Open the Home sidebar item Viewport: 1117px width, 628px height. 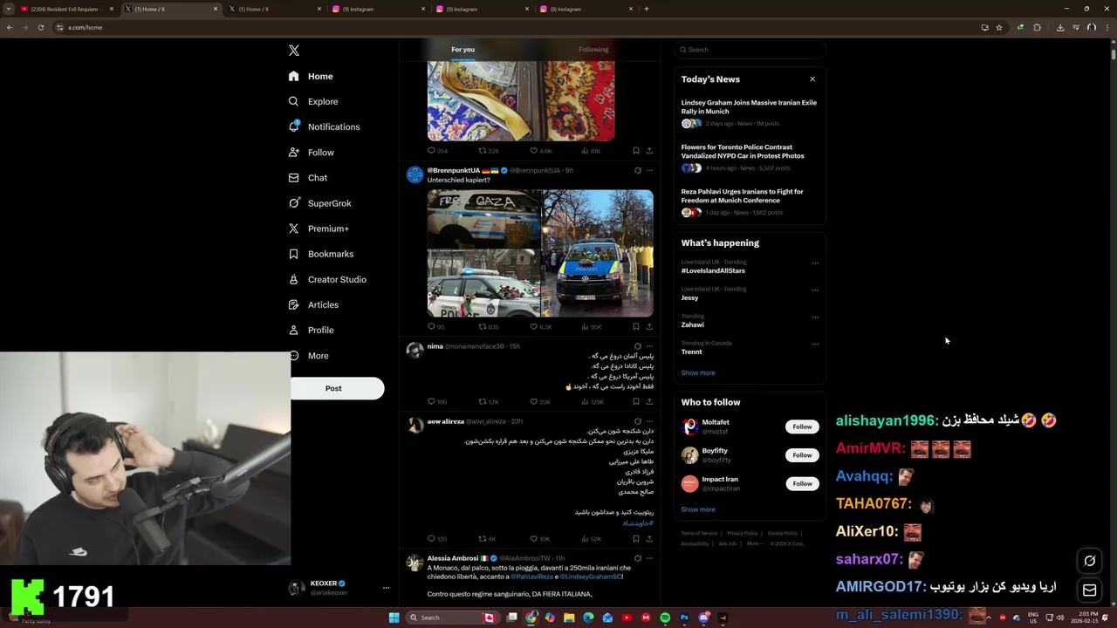[x=312, y=76]
